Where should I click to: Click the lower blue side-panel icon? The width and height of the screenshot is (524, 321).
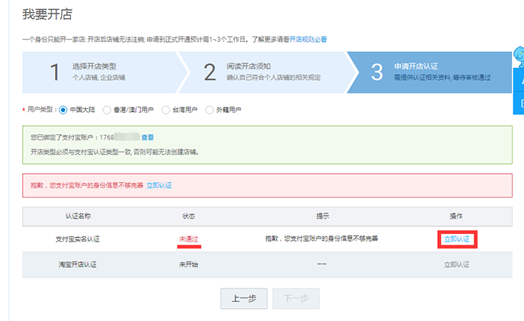click(519, 104)
